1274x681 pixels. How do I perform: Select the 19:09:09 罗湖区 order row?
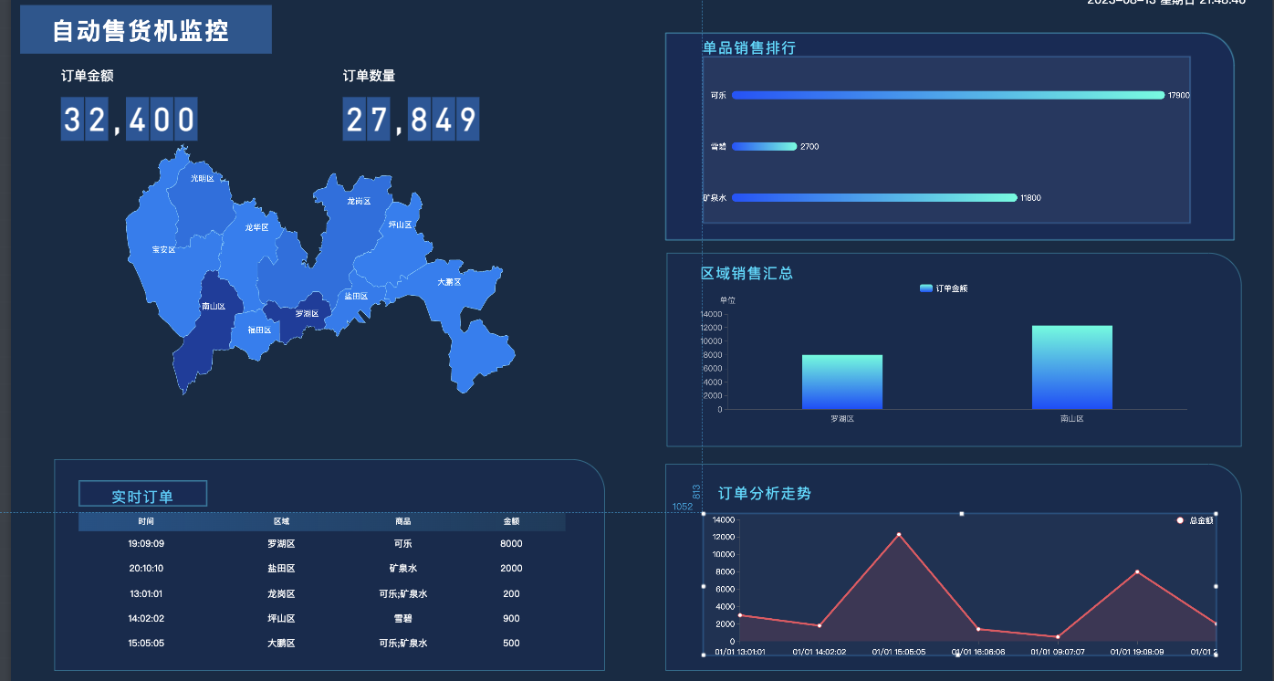[322, 543]
